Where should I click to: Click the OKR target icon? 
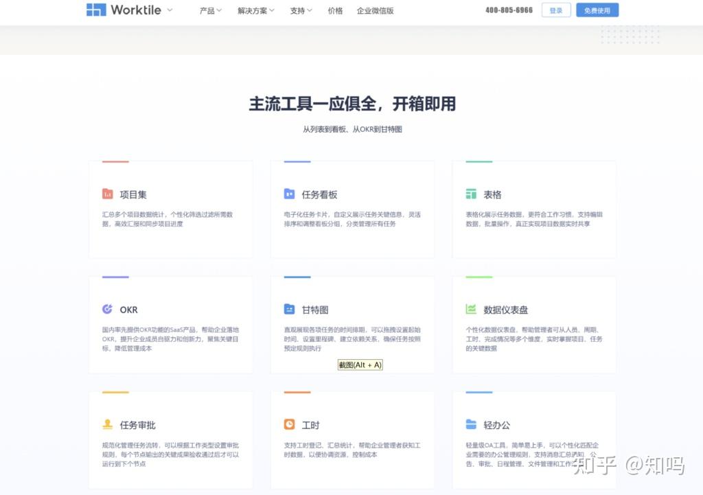tap(106, 309)
